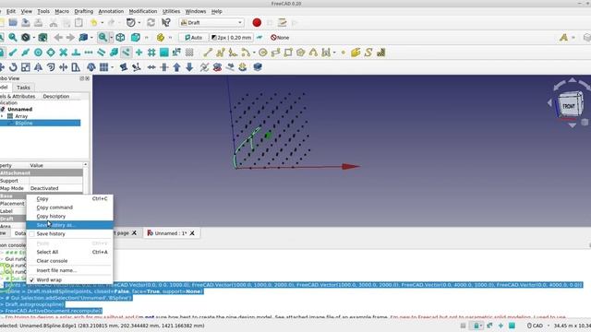Open the Draft workbench selector dropdown

pos(211,22)
